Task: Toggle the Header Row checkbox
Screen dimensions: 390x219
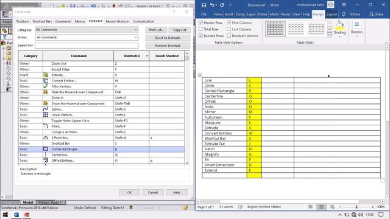Action: click(200, 23)
